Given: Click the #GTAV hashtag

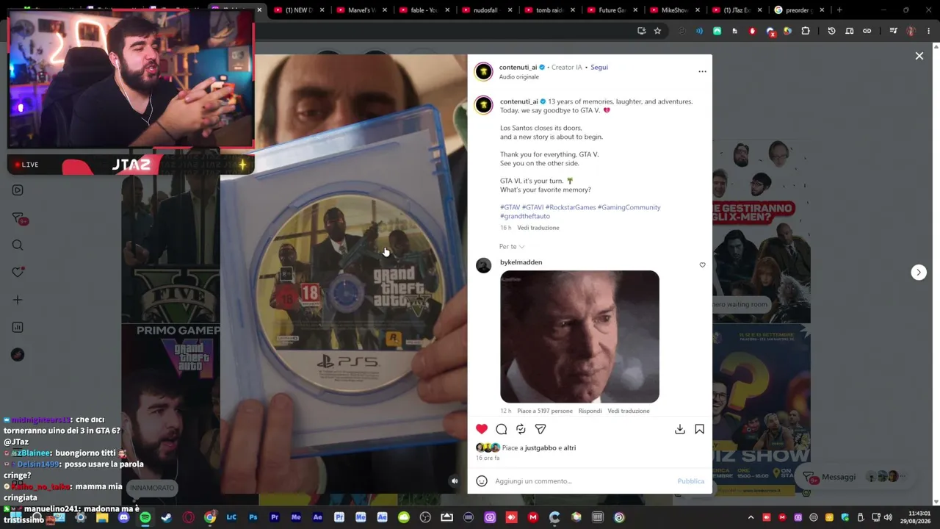Looking at the screenshot, I should coord(510,207).
